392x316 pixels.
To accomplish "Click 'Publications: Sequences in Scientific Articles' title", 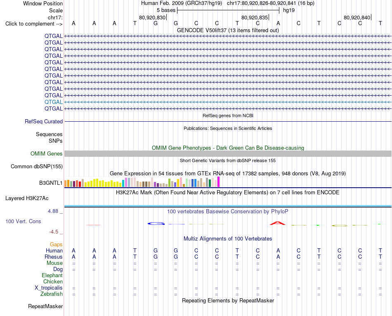I will [x=228, y=128].
